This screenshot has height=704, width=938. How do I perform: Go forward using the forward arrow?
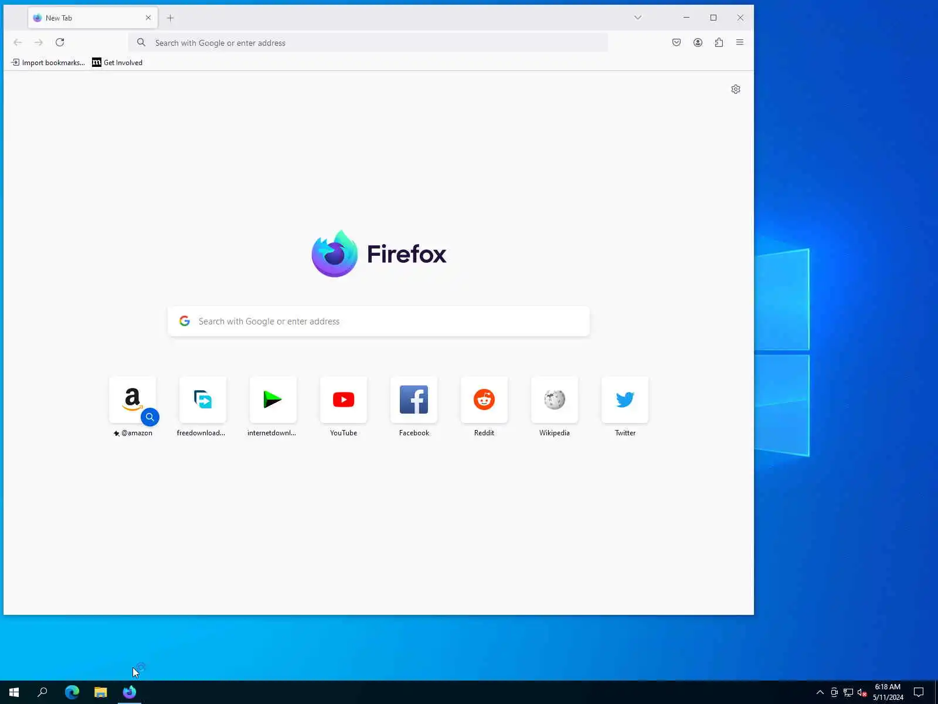[x=39, y=42]
